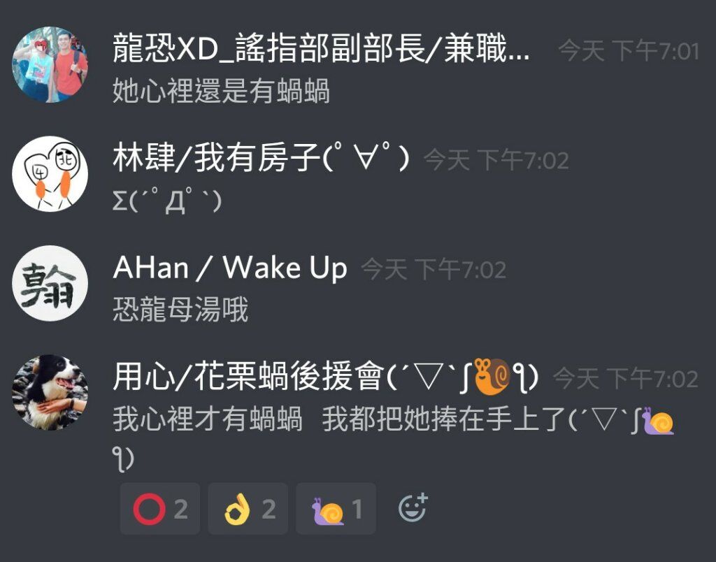Click username 用心/花栗蝸後援會

(x=326, y=377)
